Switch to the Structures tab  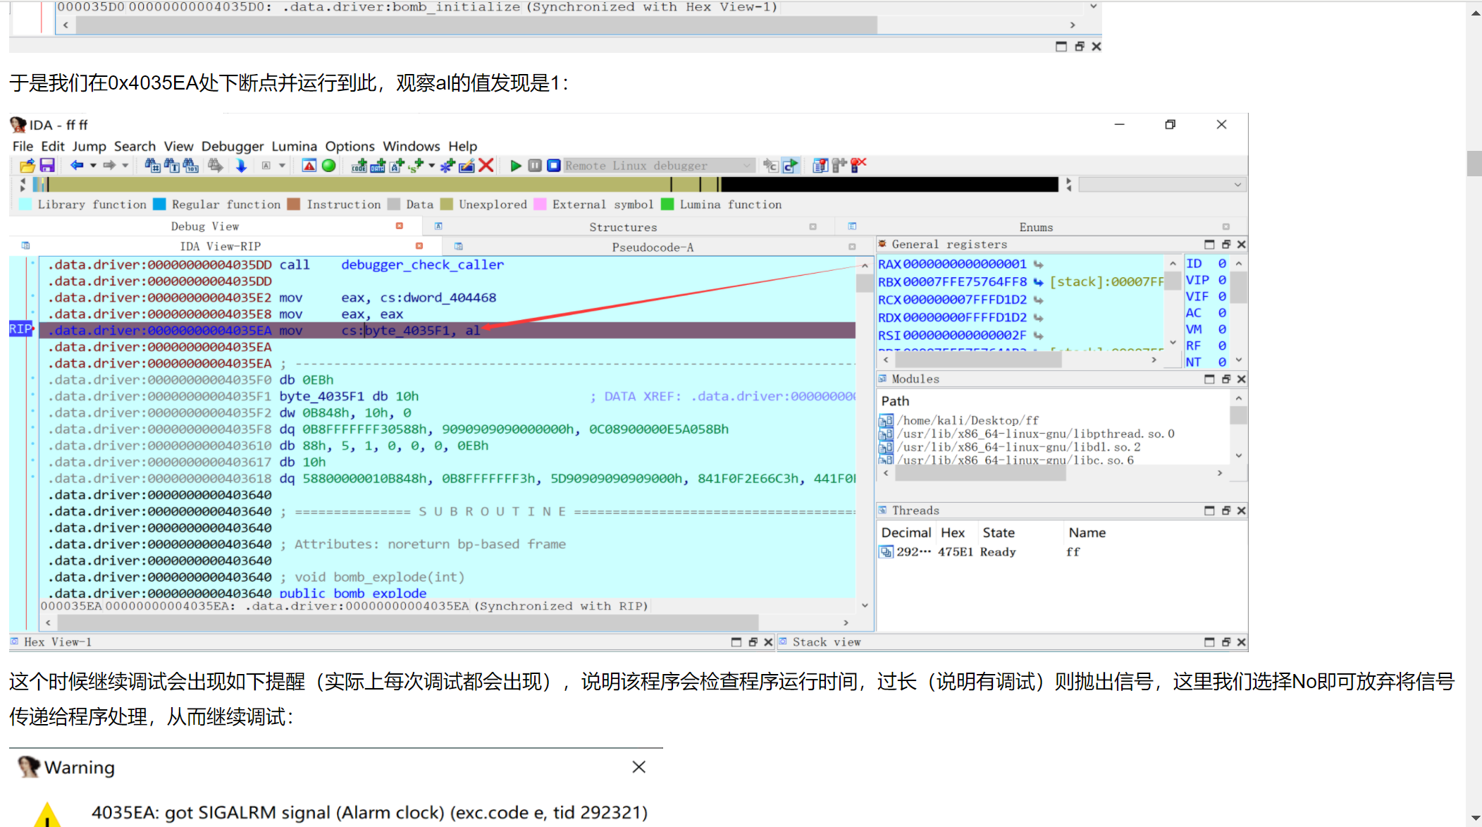622,227
